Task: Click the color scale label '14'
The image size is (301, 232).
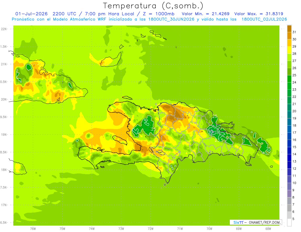Action: [x=294, y=154]
